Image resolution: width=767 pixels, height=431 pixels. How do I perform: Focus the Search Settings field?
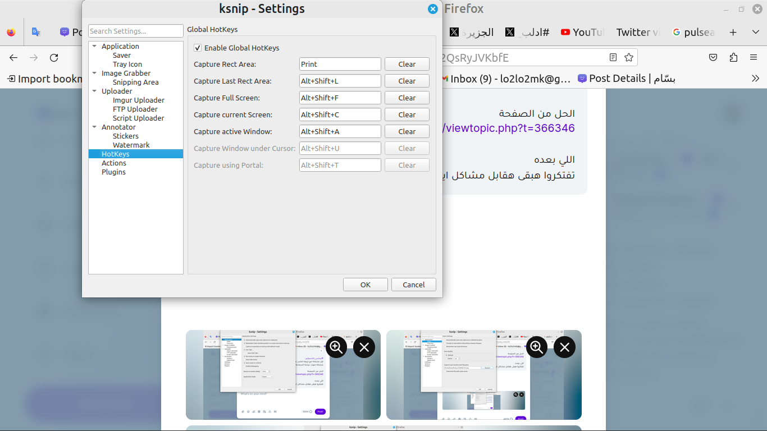pos(136,31)
